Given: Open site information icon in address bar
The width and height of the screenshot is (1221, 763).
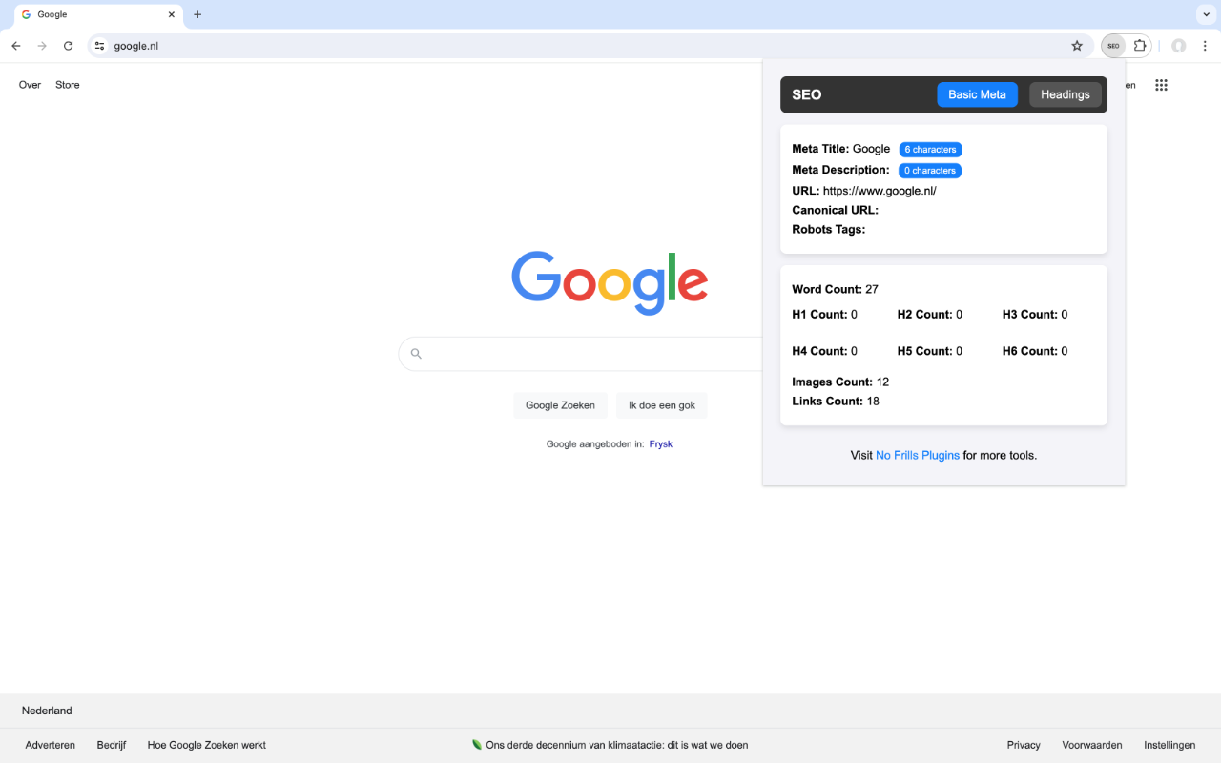Looking at the screenshot, I should tap(99, 46).
